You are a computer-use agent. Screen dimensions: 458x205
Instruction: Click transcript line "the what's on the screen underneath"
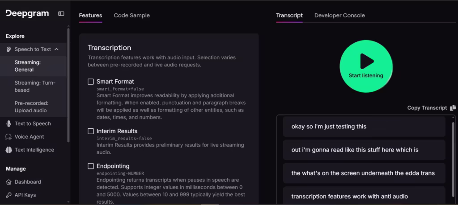tap(364, 173)
